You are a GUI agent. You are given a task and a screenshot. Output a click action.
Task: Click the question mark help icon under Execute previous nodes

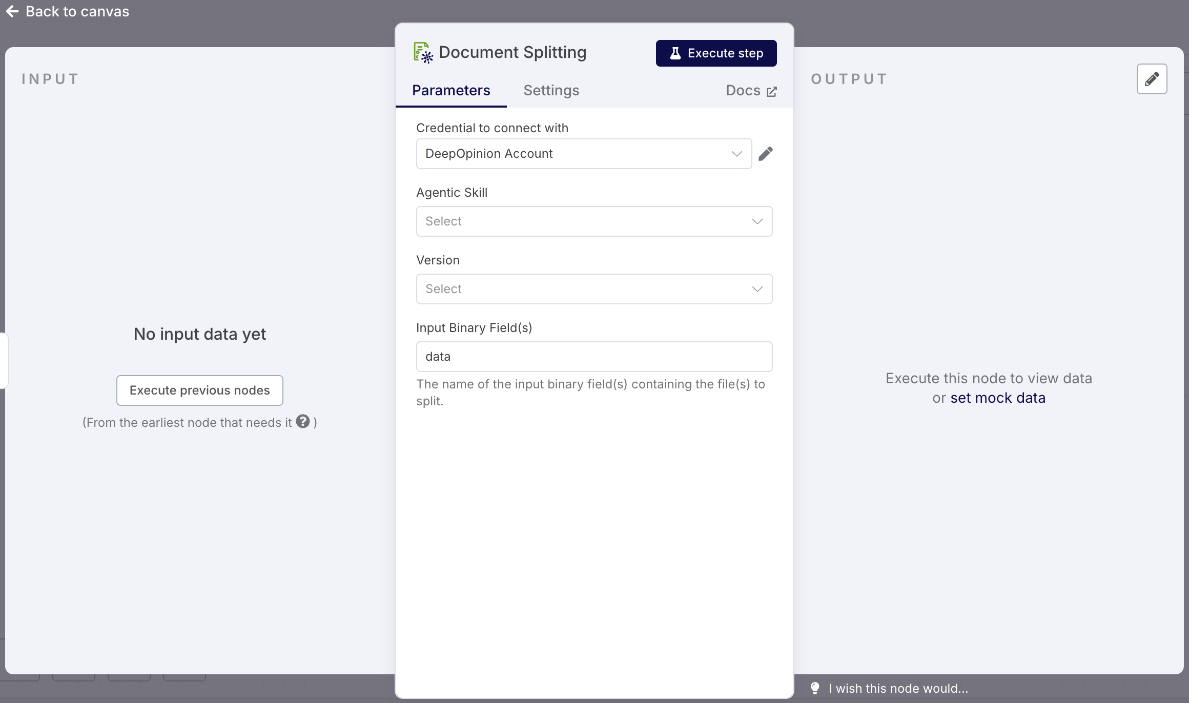pyautogui.click(x=303, y=421)
